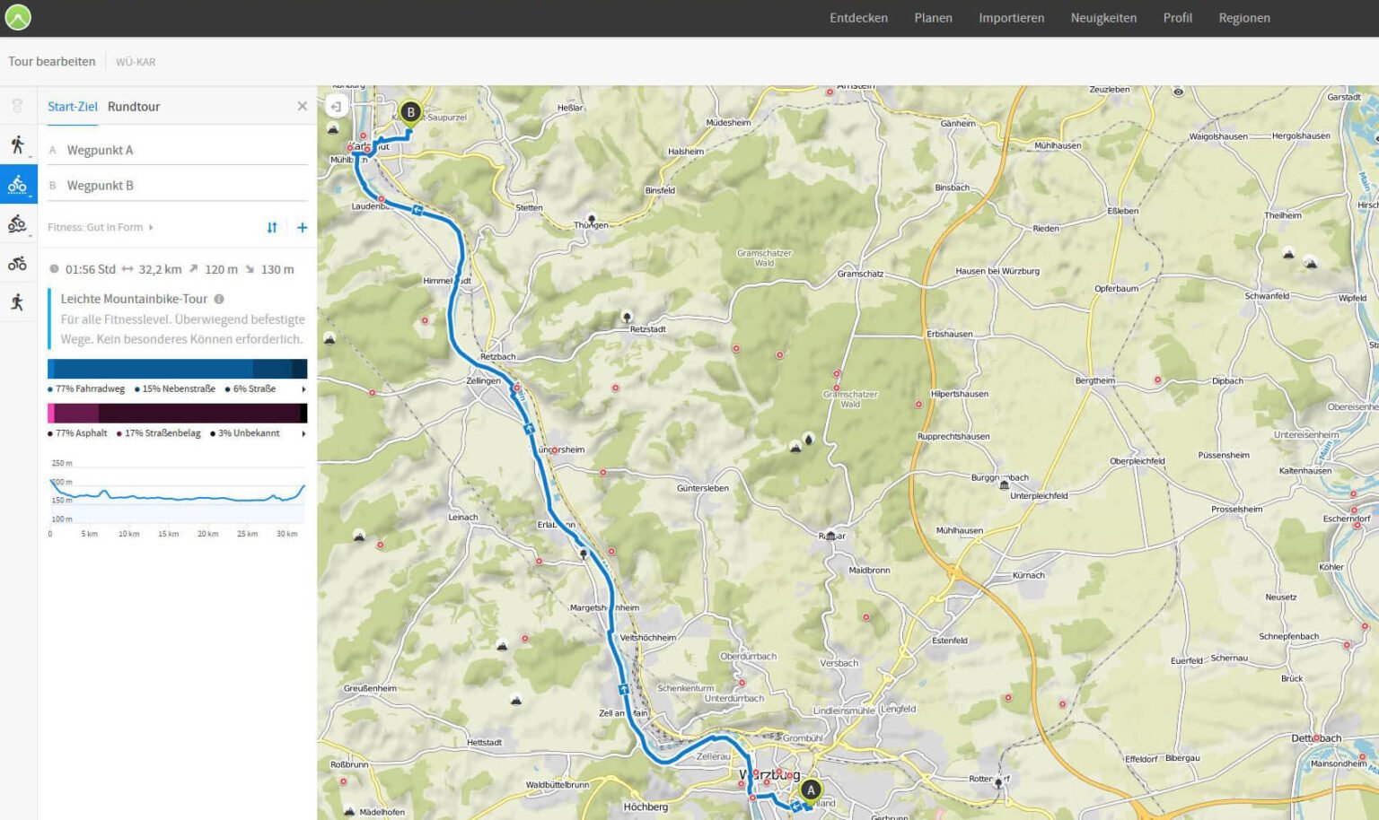1379x820 pixels.
Task: Select the running sport icon
Action: pyautogui.click(x=17, y=302)
